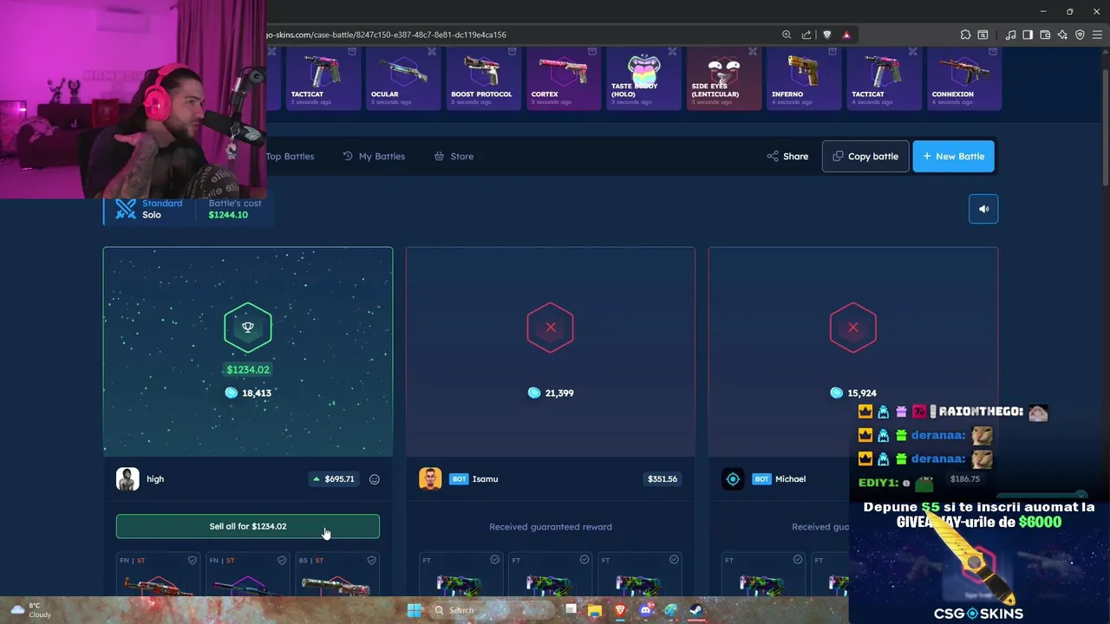Image resolution: width=1110 pixels, height=624 pixels.
Task: Open the Top Battles tab
Action: [290, 156]
